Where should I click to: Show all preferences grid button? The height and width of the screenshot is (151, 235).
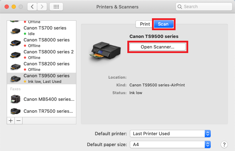(x=56, y=7)
